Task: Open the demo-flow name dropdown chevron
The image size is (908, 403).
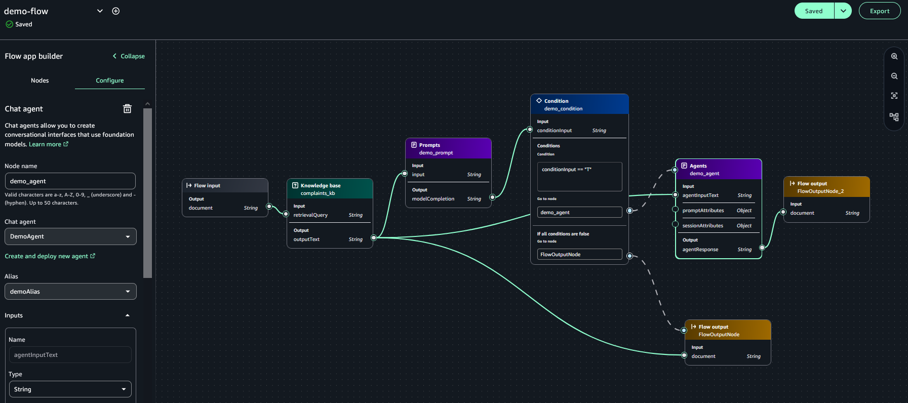Action: (100, 11)
